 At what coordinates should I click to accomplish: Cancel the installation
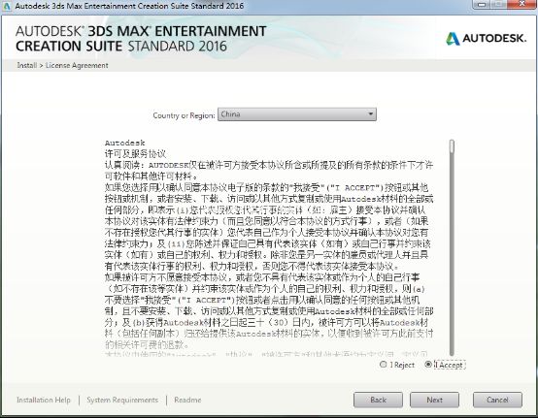(x=497, y=400)
